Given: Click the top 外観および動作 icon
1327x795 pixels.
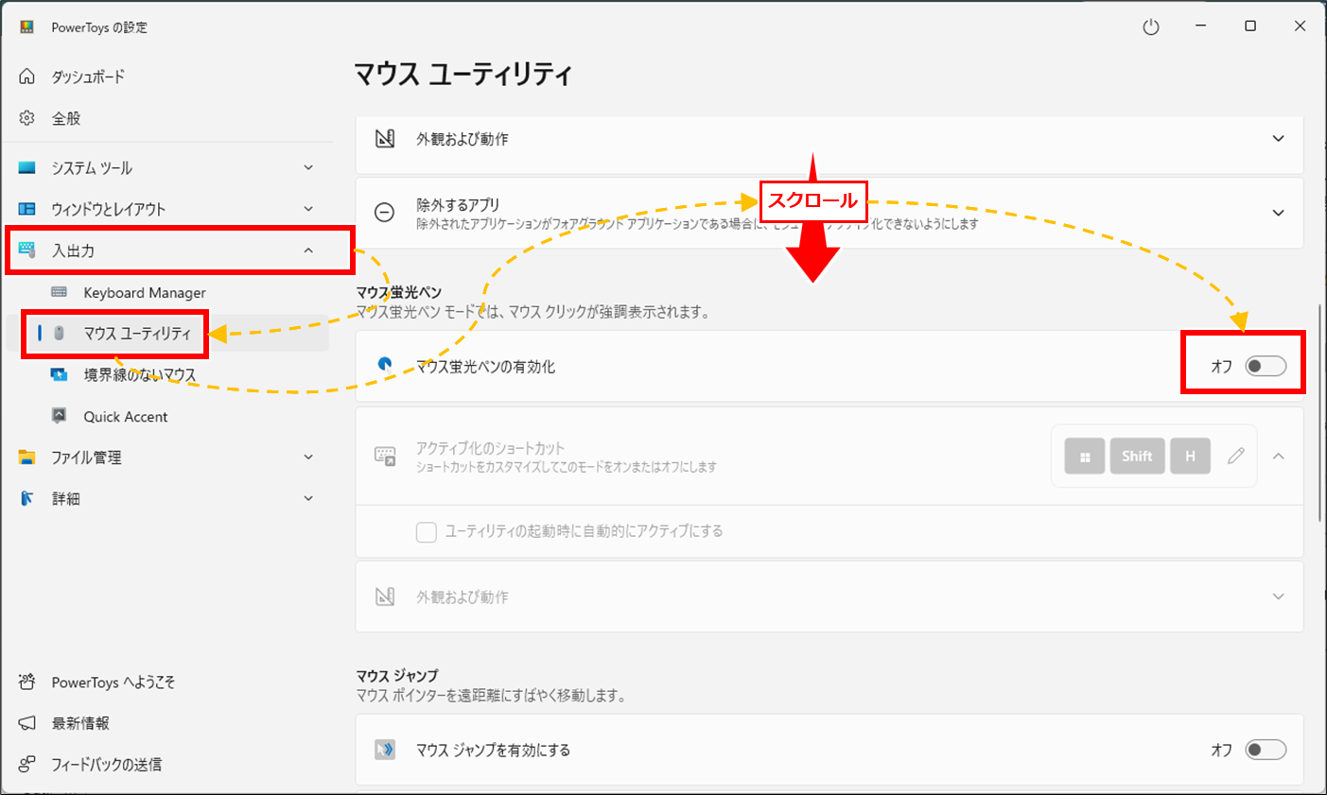Looking at the screenshot, I should tap(385, 139).
